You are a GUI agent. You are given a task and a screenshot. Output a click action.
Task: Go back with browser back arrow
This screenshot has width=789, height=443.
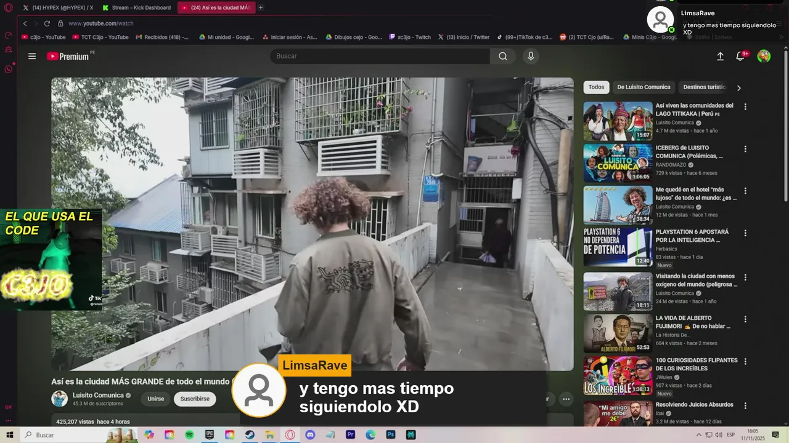click(25, 23)
